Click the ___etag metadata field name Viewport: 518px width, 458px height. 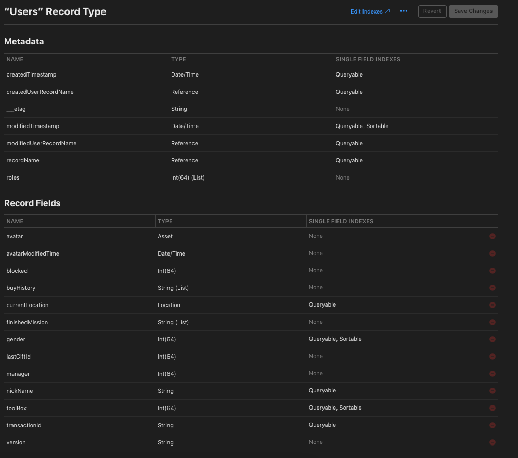point(16,109)
